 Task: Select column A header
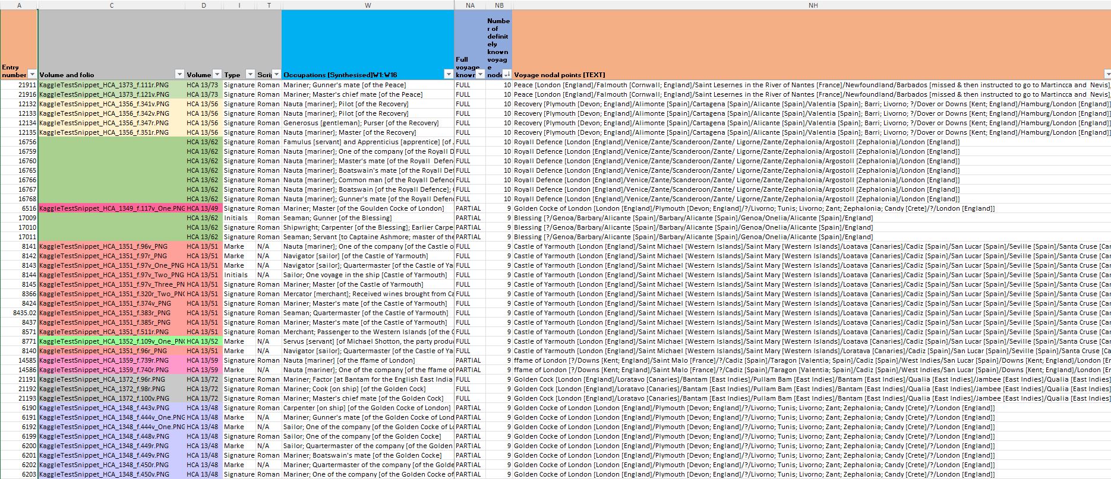tap(19, 5)
